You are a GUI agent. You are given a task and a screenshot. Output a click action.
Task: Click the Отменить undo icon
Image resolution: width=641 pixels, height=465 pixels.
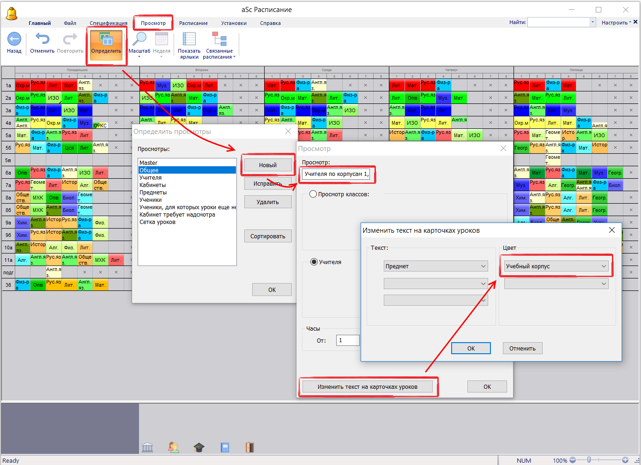click(x=42, y=40)
